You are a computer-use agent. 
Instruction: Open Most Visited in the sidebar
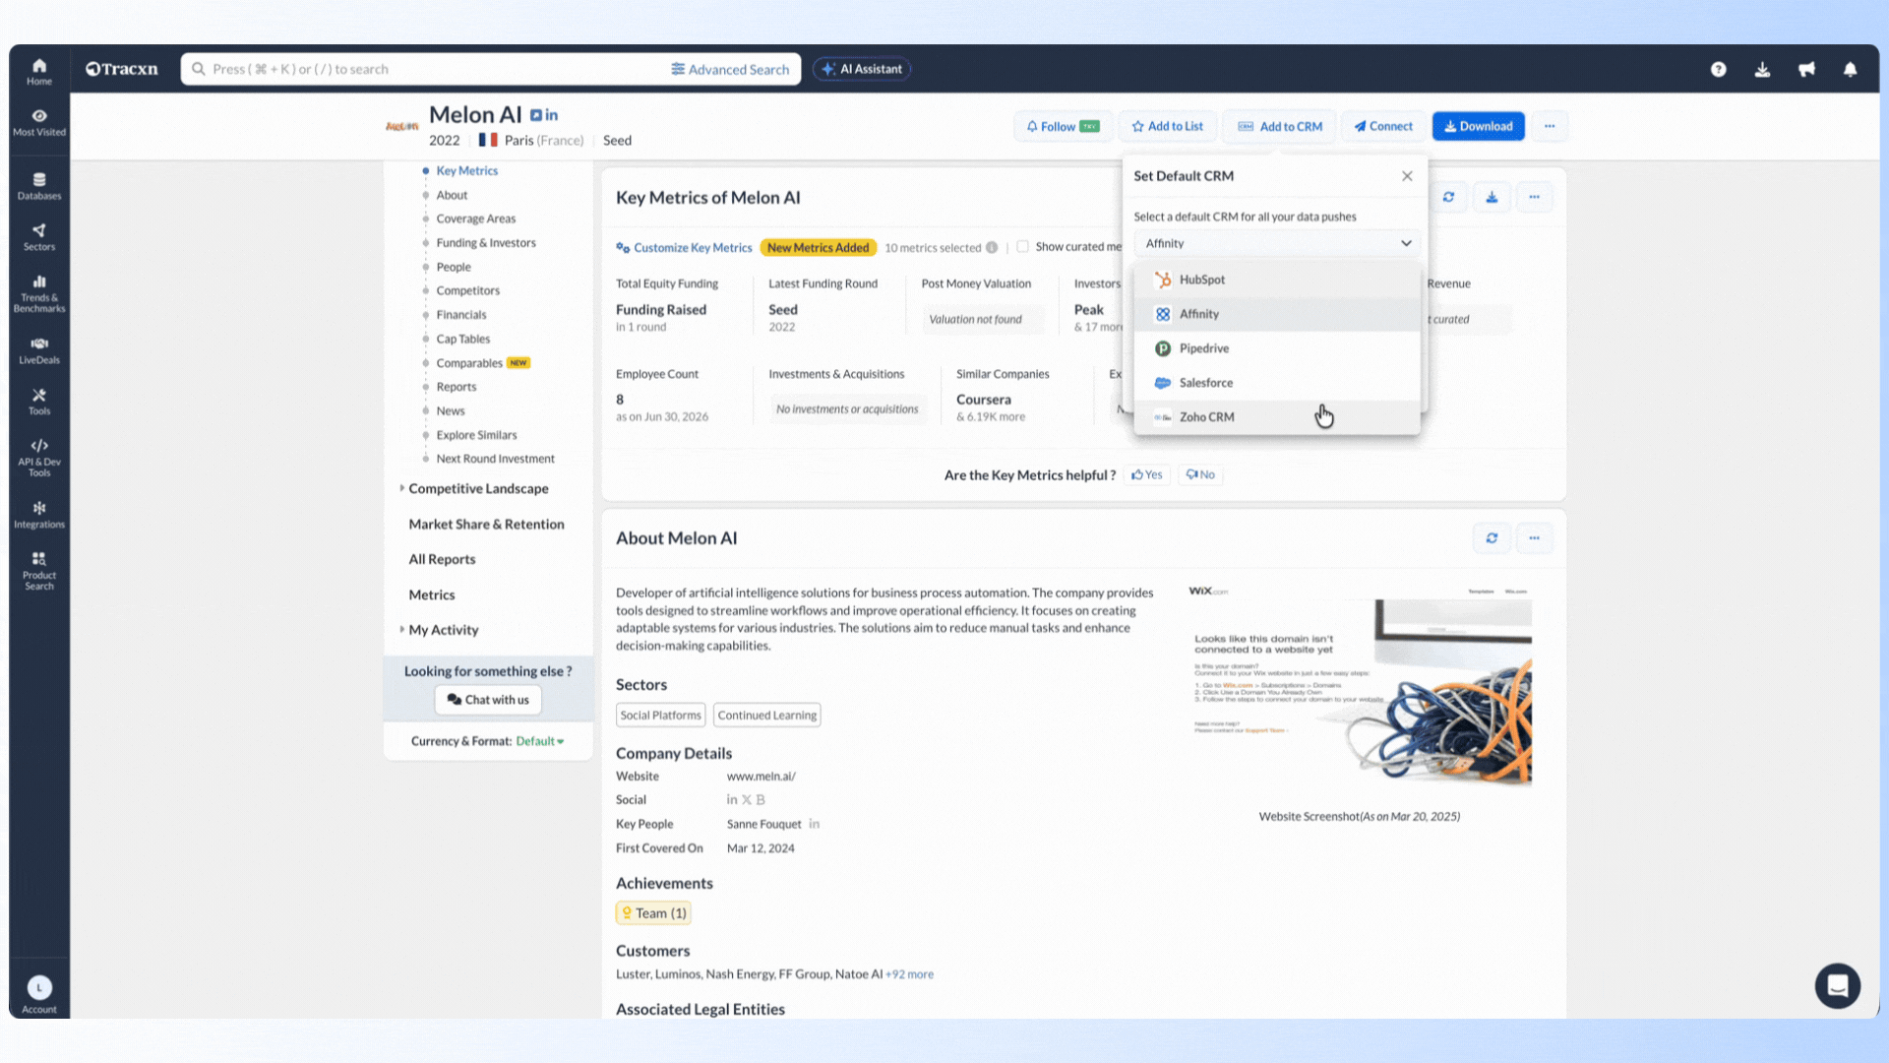[x=39, y=122]
